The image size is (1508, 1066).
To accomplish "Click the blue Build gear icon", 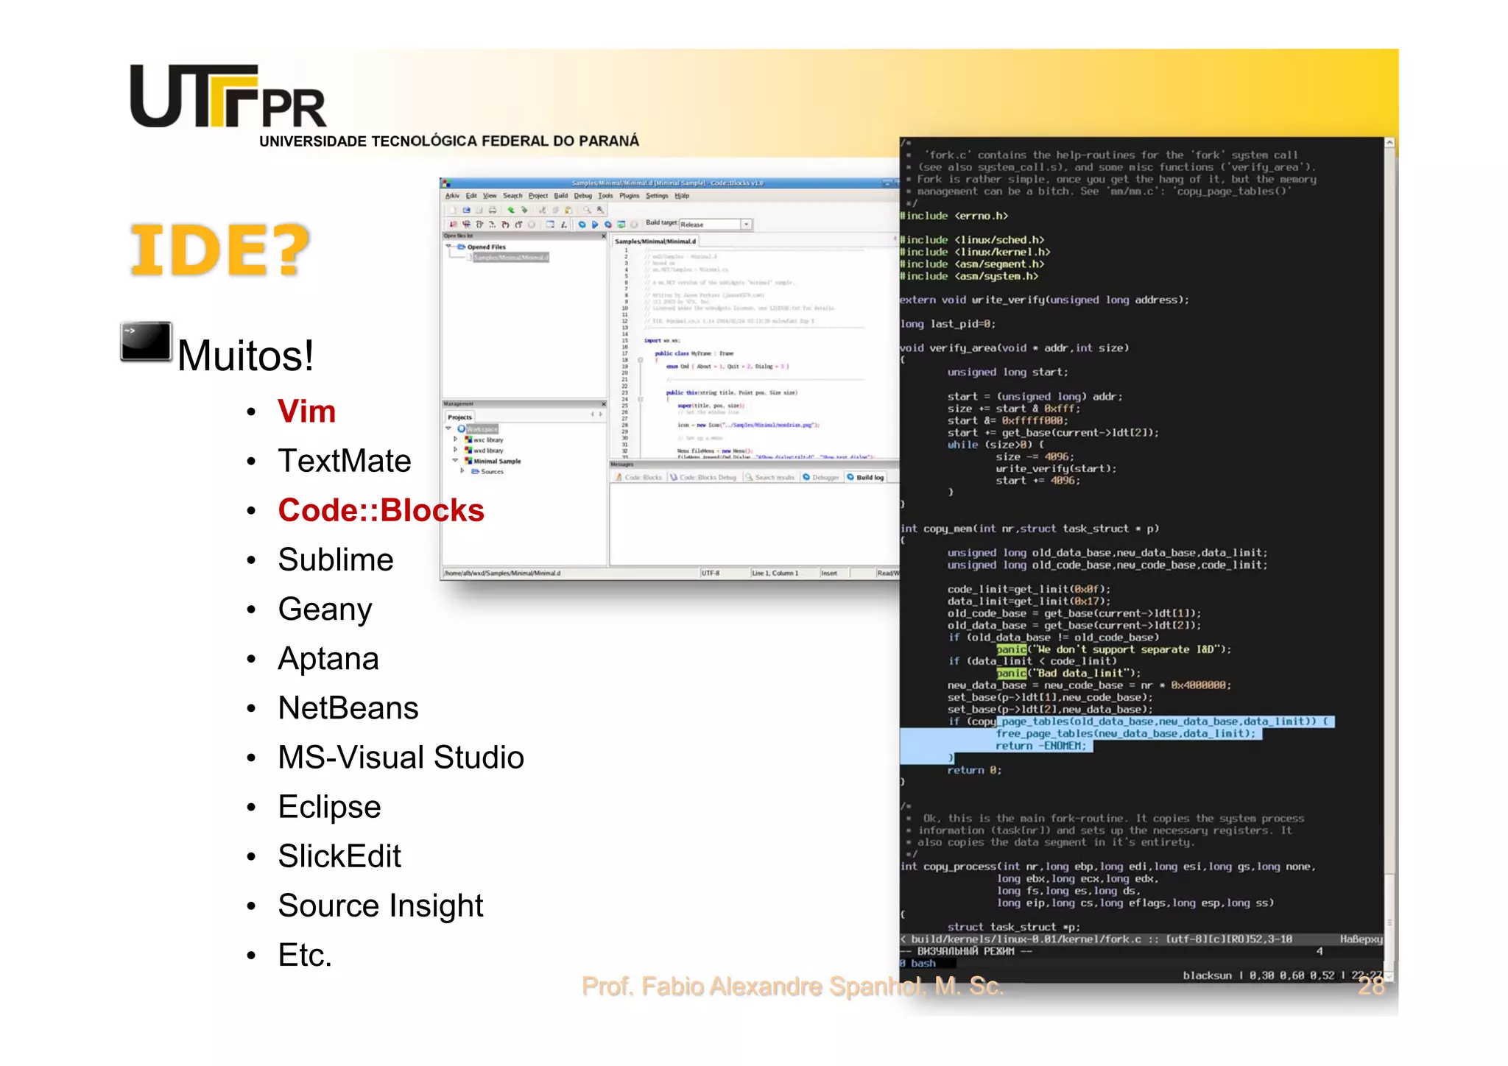I will point(582,225).
